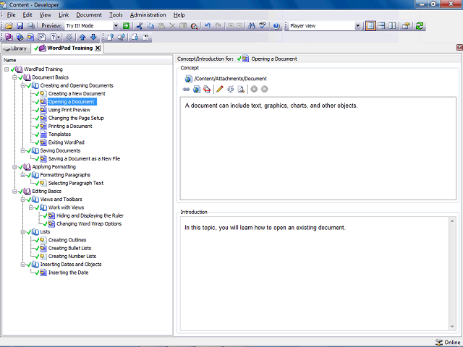This screenshot has height=347, width=463.
Task: Close the WordPad Training tab
Action: [98, 48]
